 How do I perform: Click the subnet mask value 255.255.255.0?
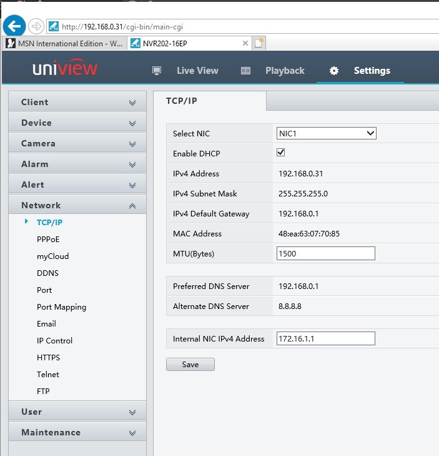point(303,194)
